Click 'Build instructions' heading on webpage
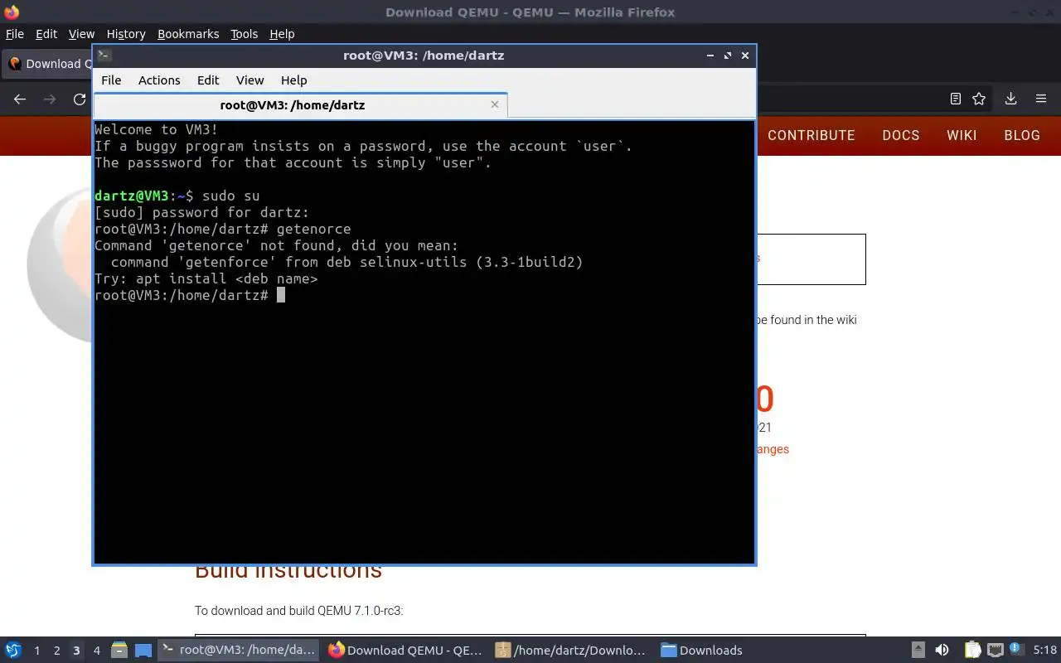 click(x=288, y=572)
